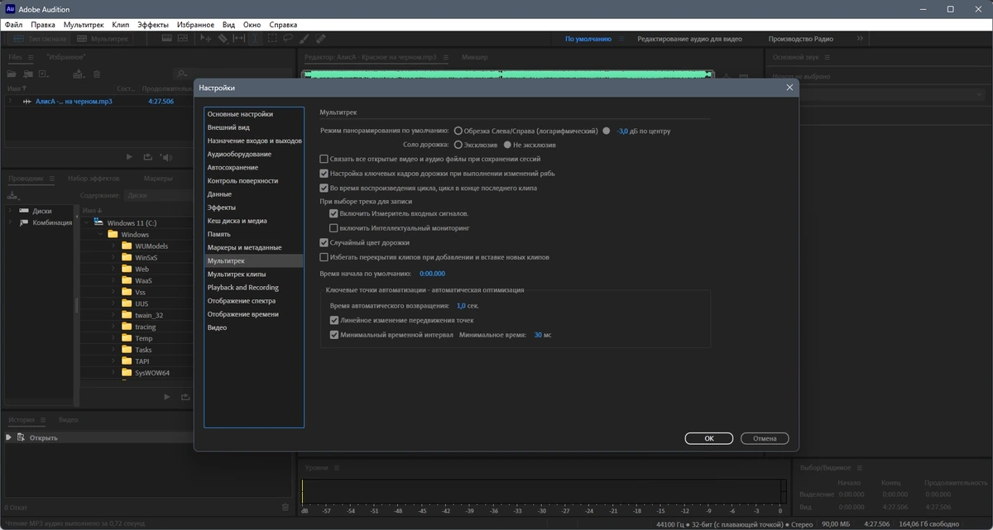
Task: Click the trash icon in История panel
Action: pyautogui.click(x=285, y=507)
